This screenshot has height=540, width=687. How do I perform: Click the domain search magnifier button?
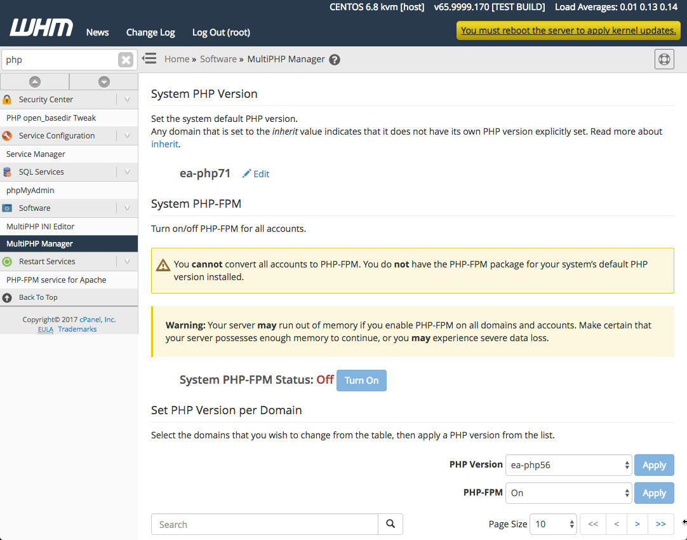(390, 523)
